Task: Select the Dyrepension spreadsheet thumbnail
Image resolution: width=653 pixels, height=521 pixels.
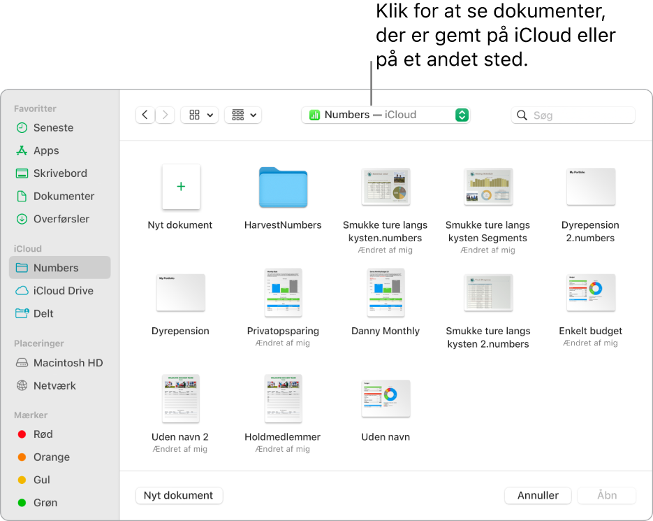Action: [181, 292]
